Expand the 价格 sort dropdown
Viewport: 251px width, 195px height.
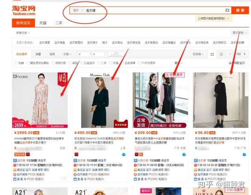click(67, 54)
